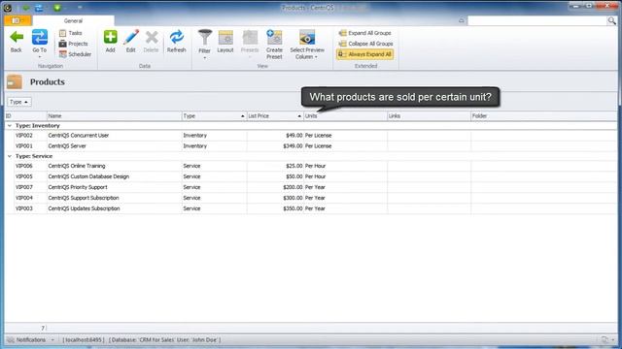622x349 pixels.
Task: Open the Presets menu
Action: coord(250,44)
